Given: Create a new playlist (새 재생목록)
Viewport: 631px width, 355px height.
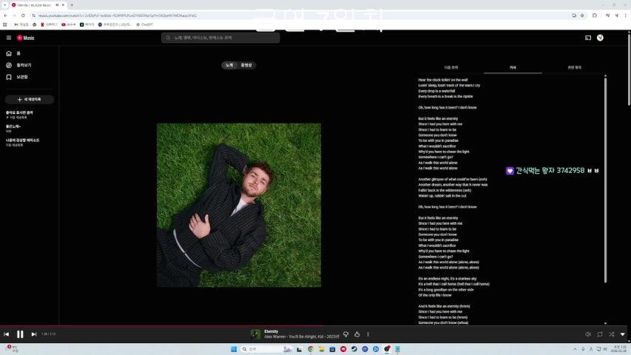Looking at the screenshot, I should (x=30, y=99).
